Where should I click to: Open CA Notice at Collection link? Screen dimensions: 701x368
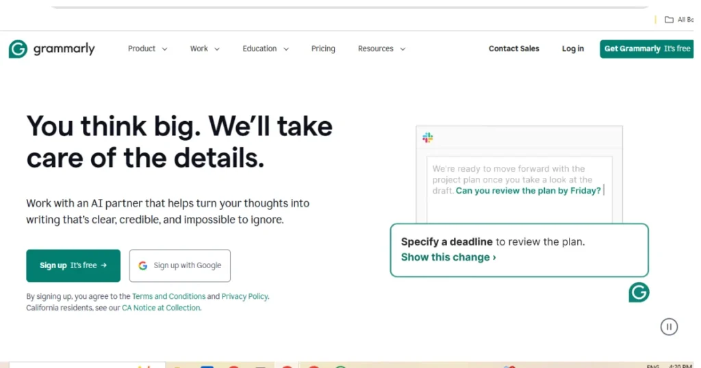click(x=161, y=308)
